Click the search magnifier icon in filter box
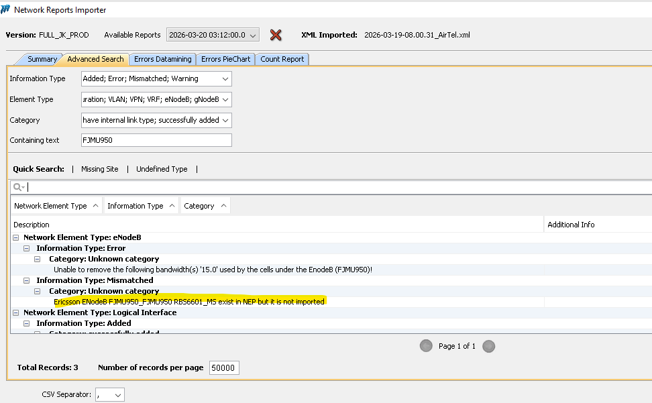The height and width of the screenshot is (403, 652). [19, 187]
